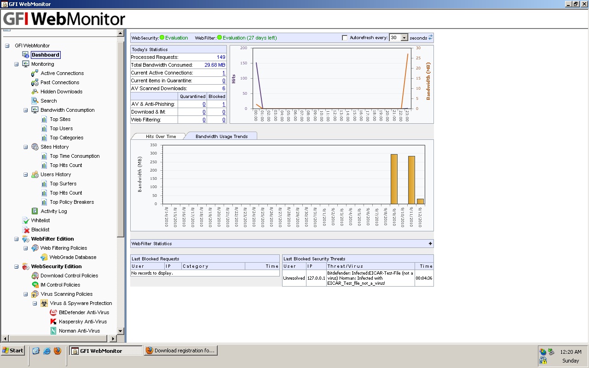This screenshot has height=368, width=589.
Task: Open the Current Active Connections count link
Action: [224, 73]
